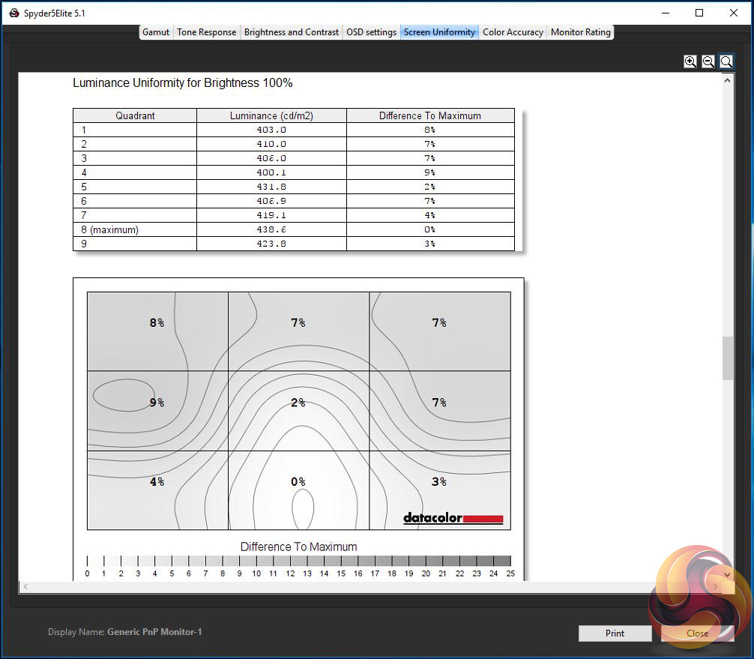Click the 410.0 luminance value
Image resolution: width=754 pixels, height=659 pixels.
point(271,144)
